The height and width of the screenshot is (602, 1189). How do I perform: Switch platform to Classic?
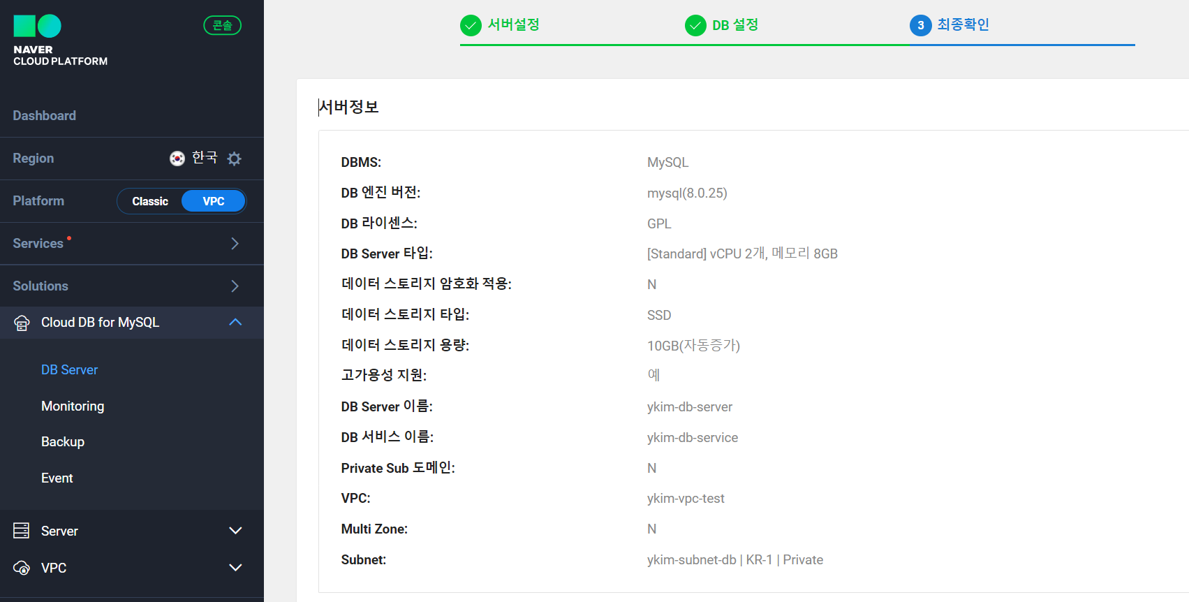pyautogui.click(x=150, y=201)
